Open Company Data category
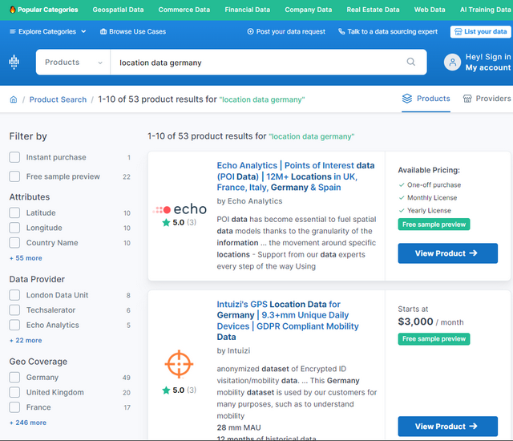 pos(308,10)
